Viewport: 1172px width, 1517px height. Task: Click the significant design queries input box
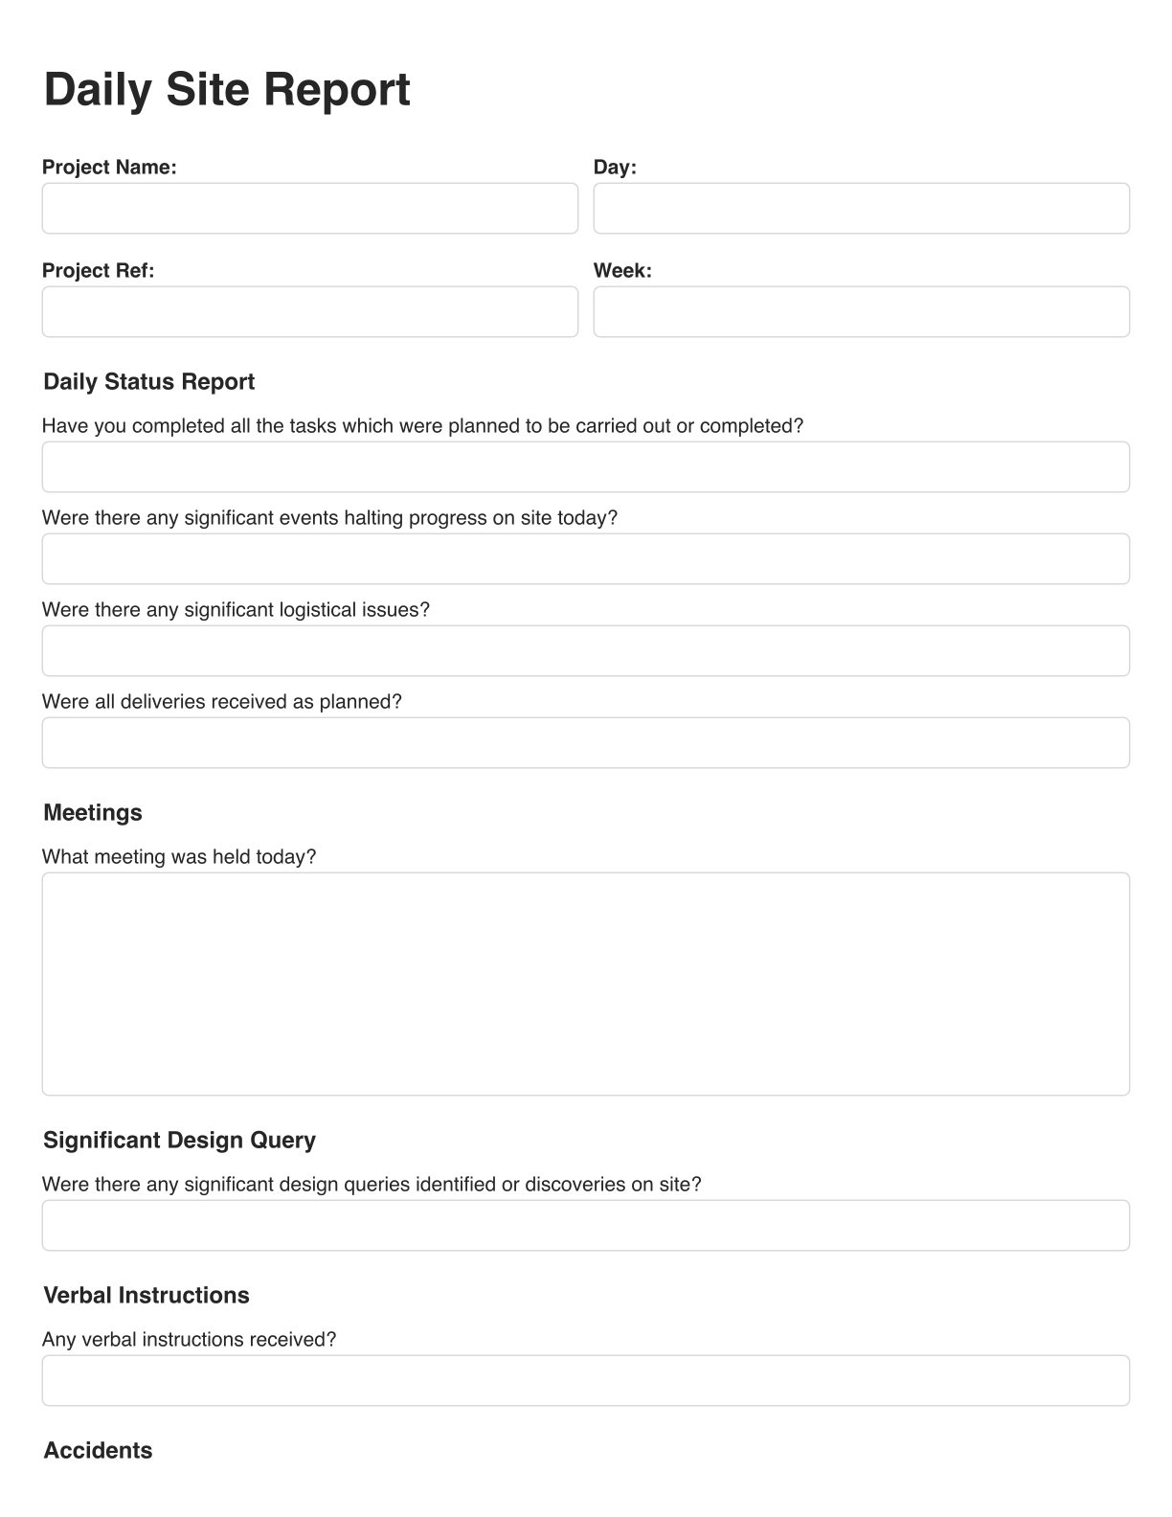(585, 1226)
